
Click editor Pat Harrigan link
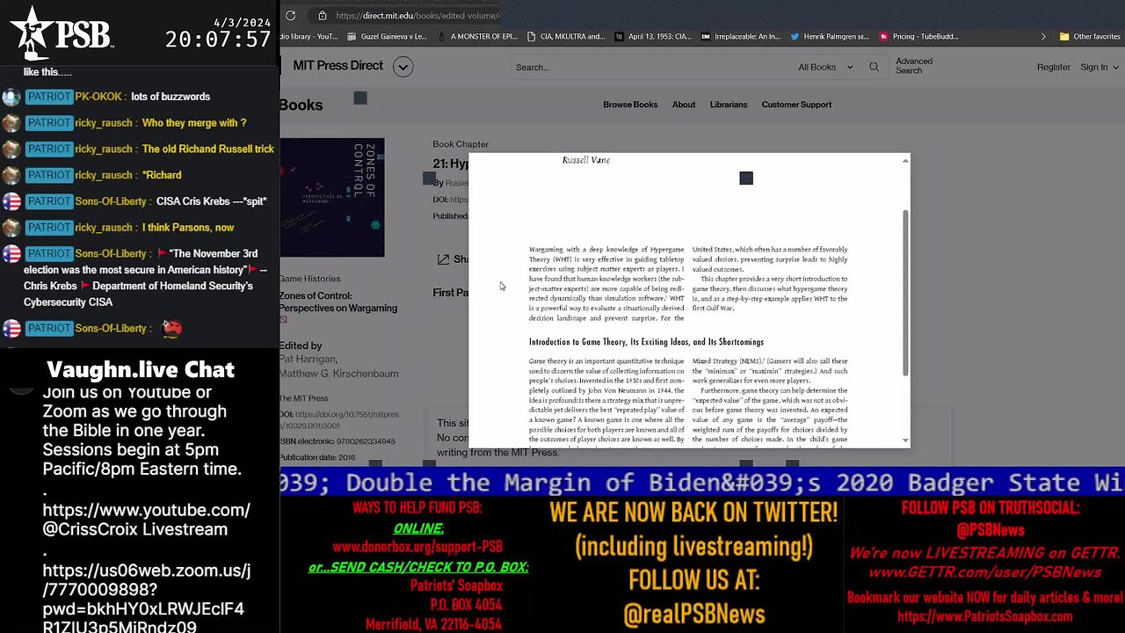coord(308,359)
